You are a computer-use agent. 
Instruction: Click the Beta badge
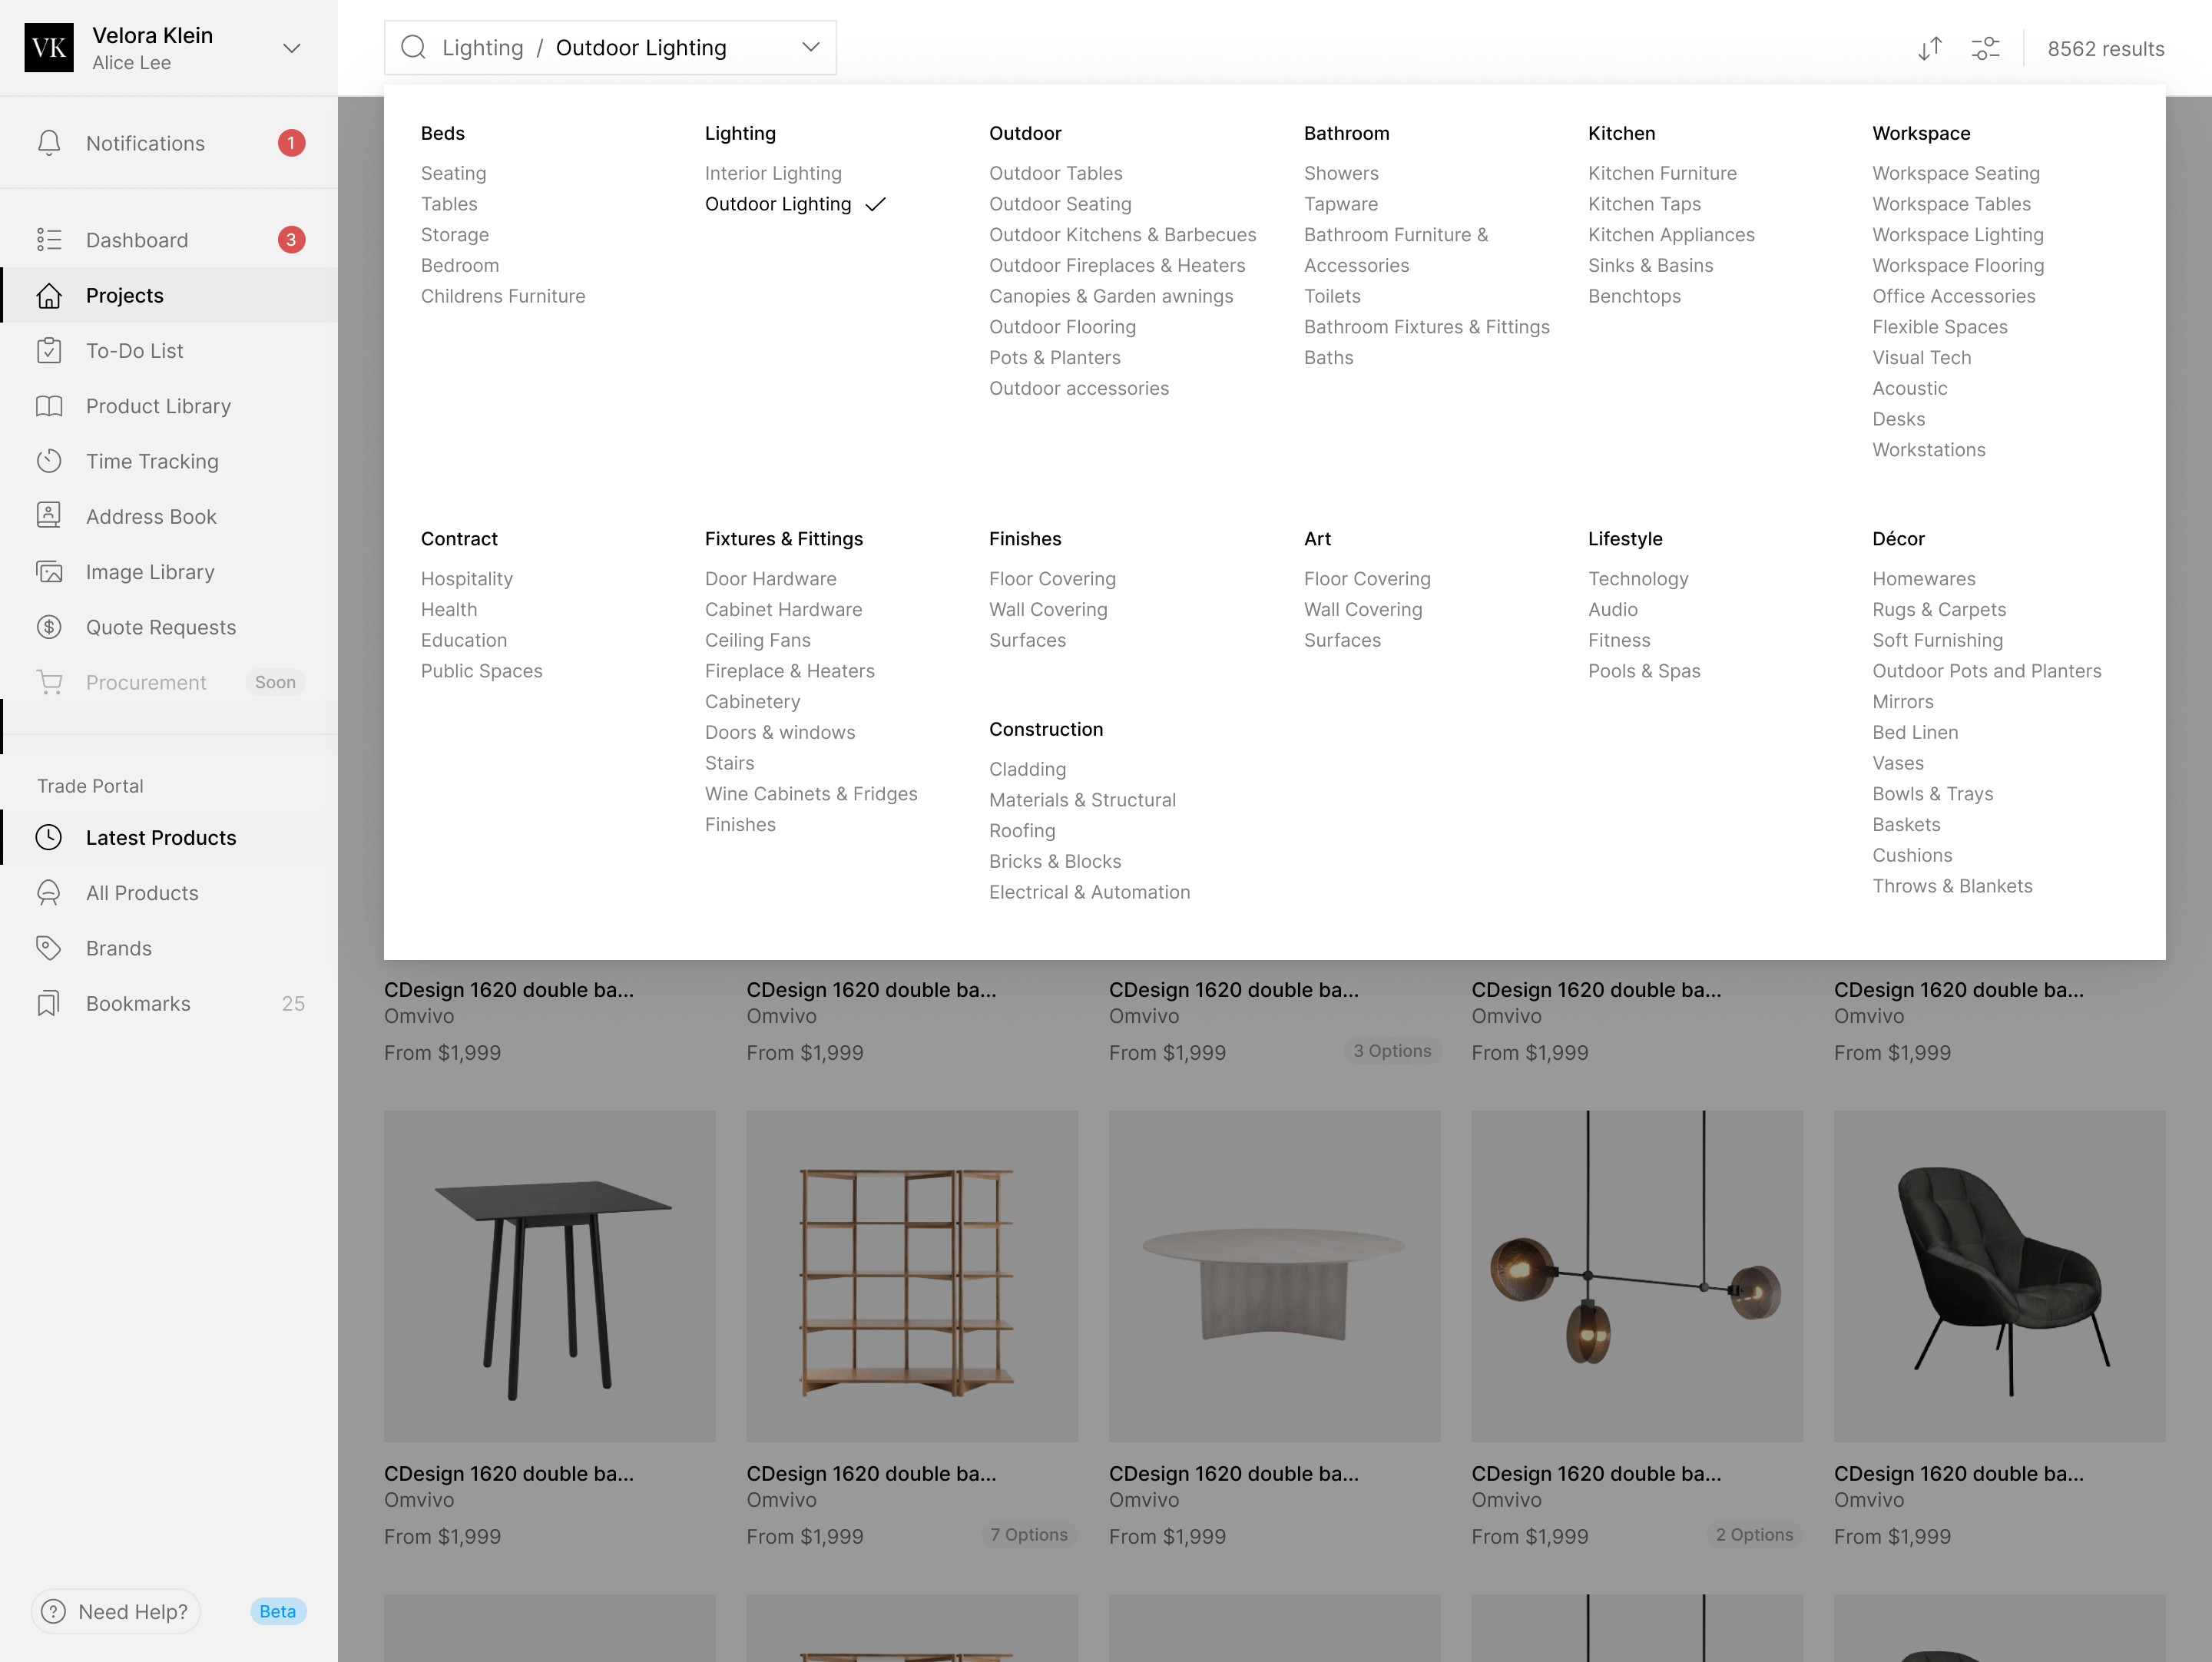(x=277, y=1611)
